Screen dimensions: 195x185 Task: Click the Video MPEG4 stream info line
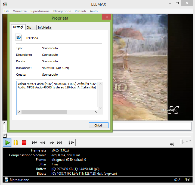[x=57, y=84]
